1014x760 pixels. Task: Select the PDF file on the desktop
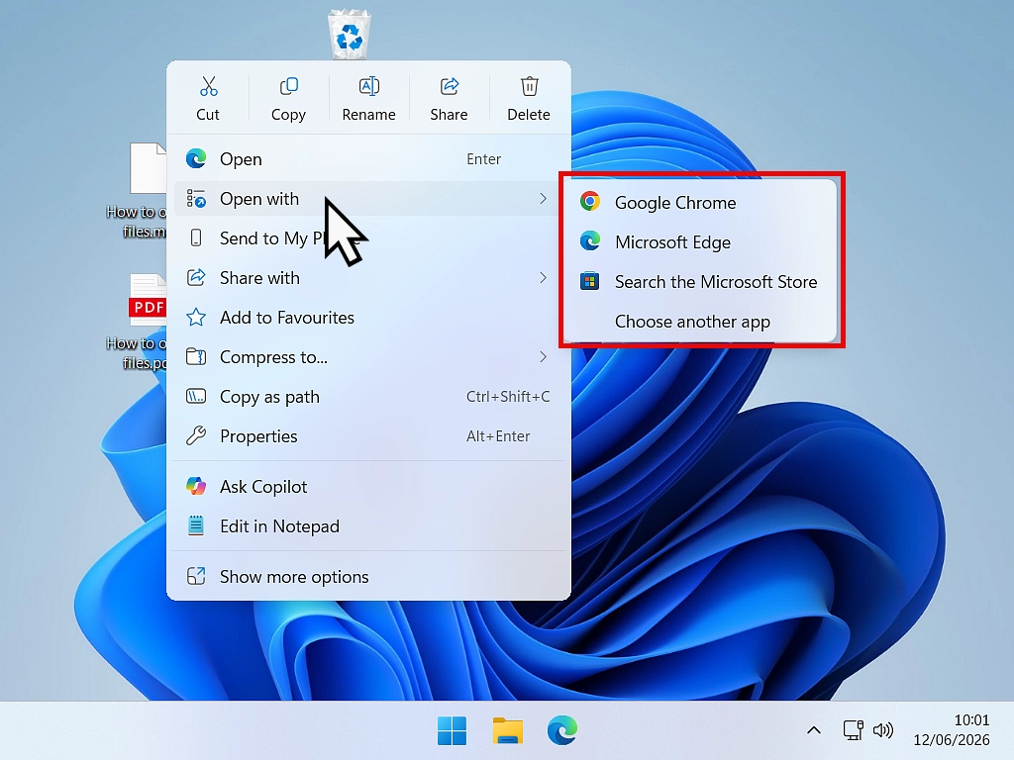[149, 301]
